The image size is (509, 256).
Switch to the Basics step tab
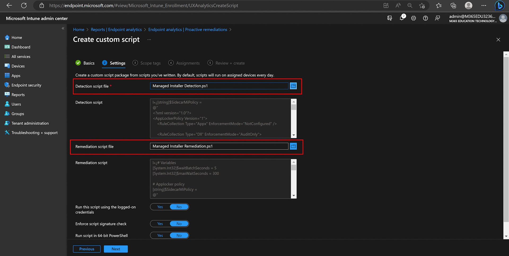85,63
